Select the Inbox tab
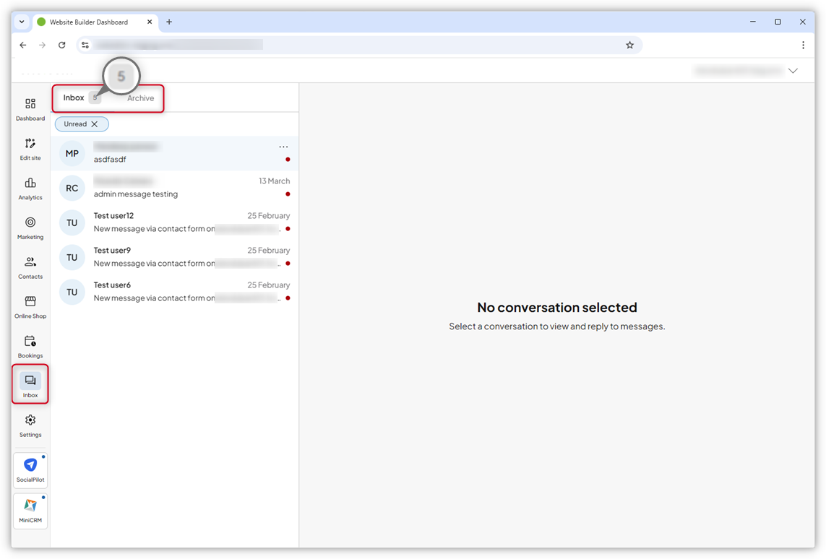This screenshot has height=559, width=826. tap(74, 97)
